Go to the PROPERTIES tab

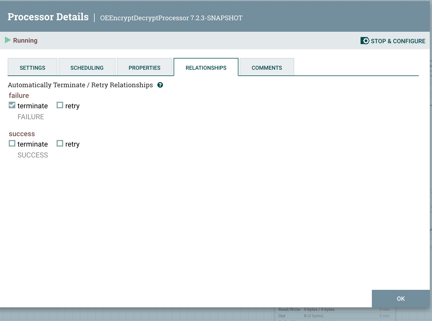144,68
